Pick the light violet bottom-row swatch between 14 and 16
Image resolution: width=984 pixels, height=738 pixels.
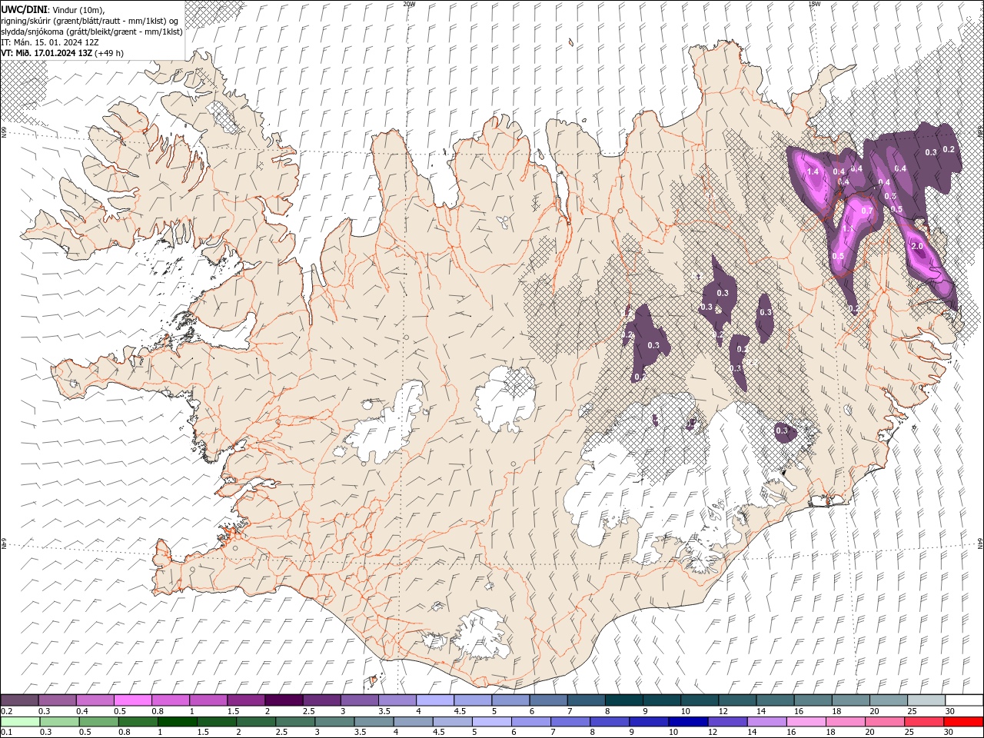pos(766,722)
